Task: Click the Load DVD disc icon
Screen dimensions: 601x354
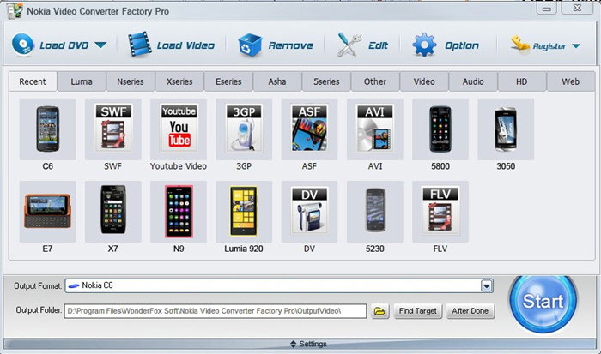Action: coord(23,45)
